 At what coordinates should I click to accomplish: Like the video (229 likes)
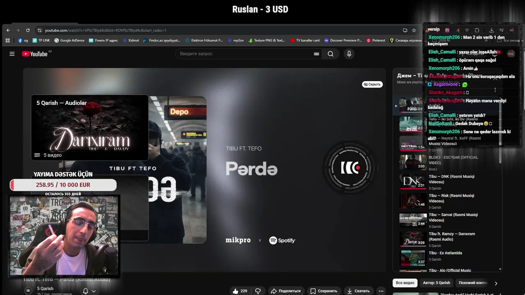click(240, 291)
